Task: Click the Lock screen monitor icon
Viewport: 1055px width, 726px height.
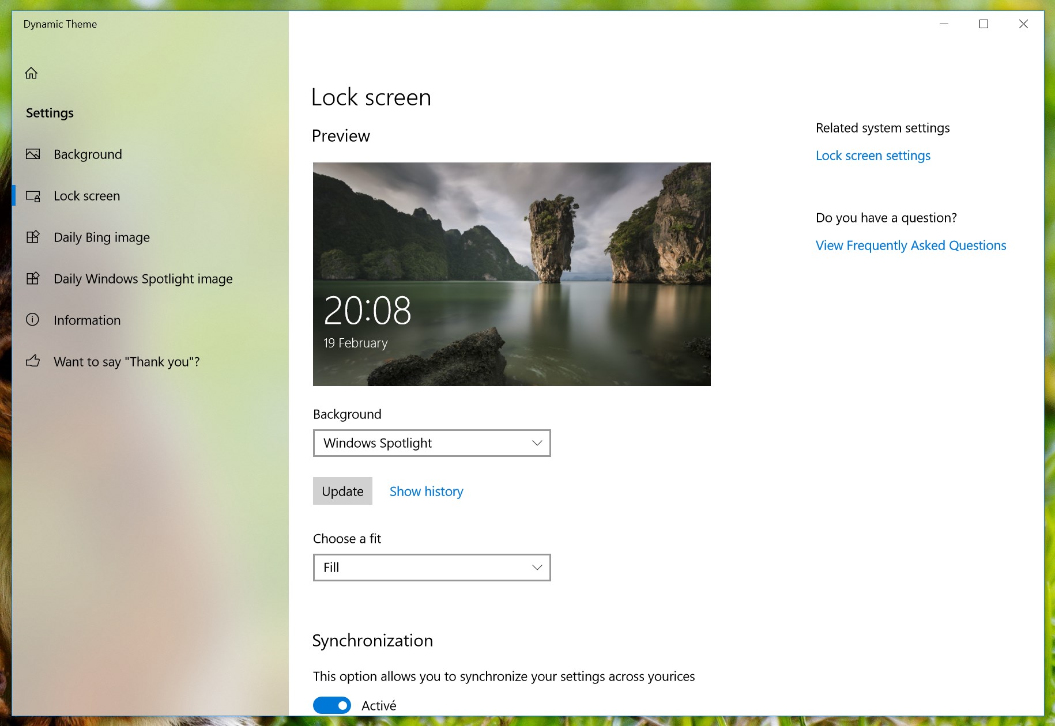Action: click(x=33, y=196)
